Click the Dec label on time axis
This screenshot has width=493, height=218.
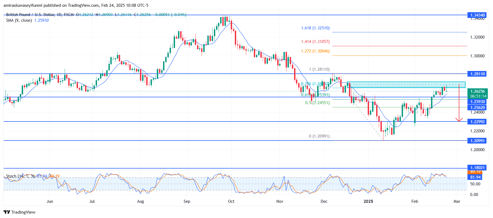(324, 201)
